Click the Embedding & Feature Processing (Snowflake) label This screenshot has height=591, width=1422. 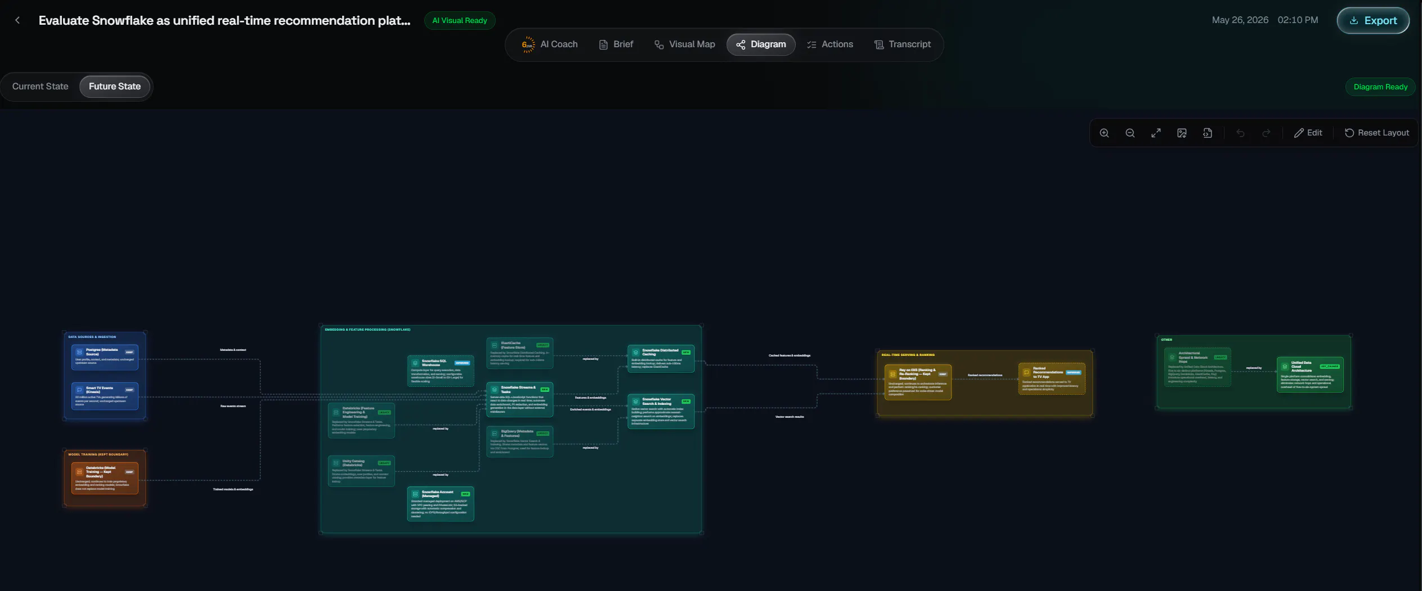click(368, 330)
